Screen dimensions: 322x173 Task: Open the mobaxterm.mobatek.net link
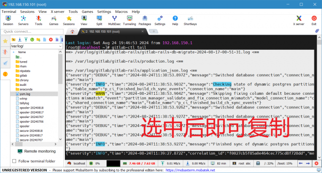[x=190, y=170]
